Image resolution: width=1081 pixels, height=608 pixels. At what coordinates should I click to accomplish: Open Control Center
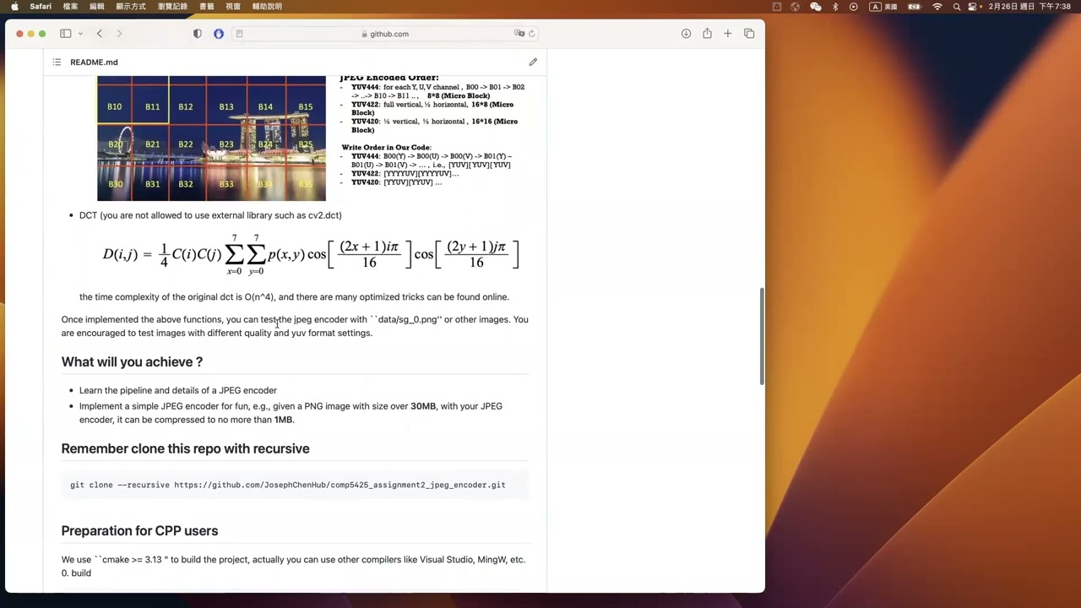(x=974, y=7)
